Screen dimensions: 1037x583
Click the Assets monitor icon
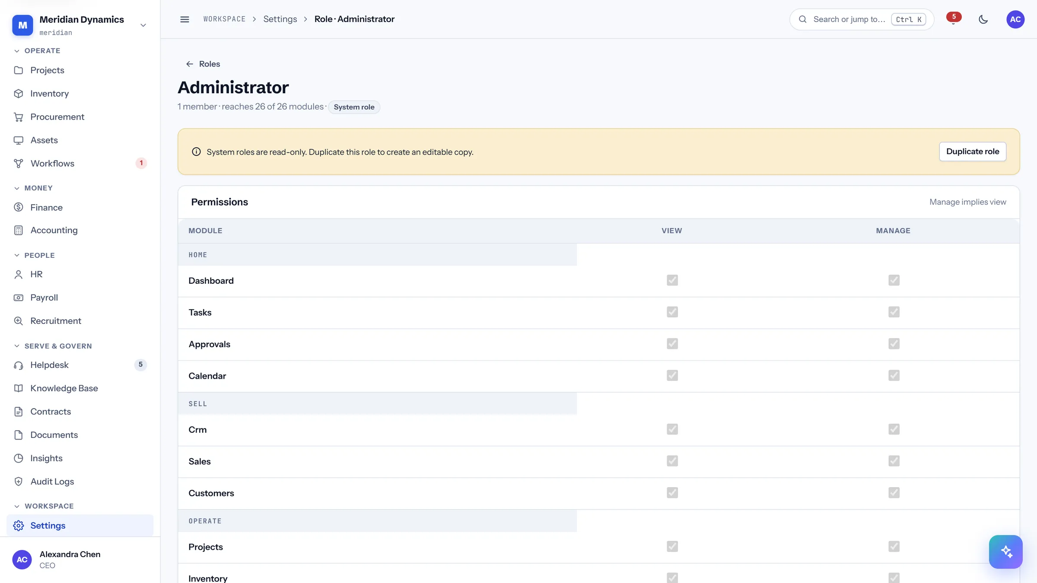click(19, 140)
